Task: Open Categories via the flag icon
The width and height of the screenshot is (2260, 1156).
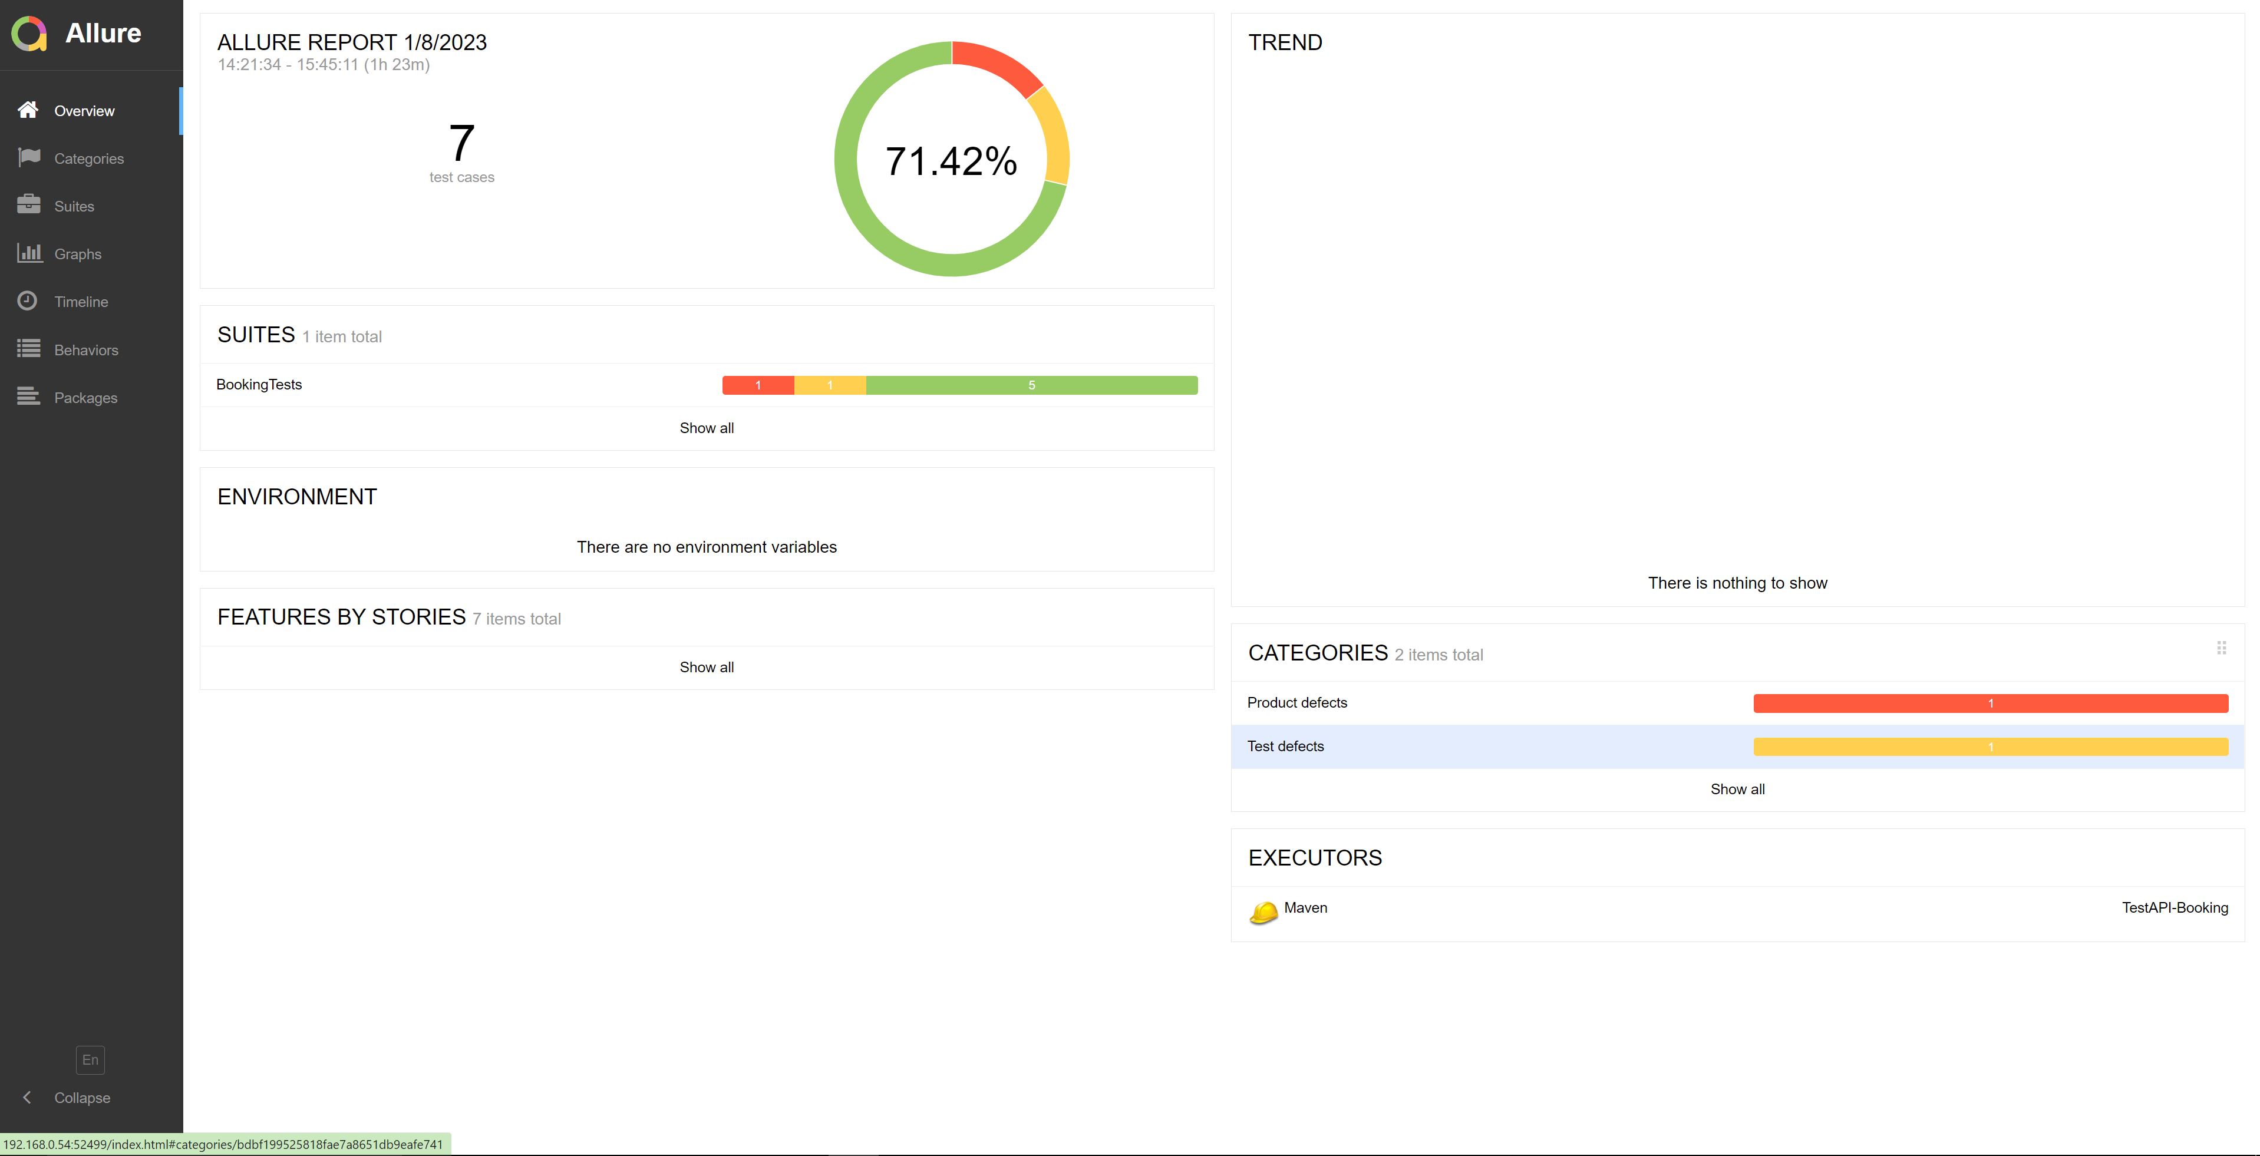Action: click(28, 157)
